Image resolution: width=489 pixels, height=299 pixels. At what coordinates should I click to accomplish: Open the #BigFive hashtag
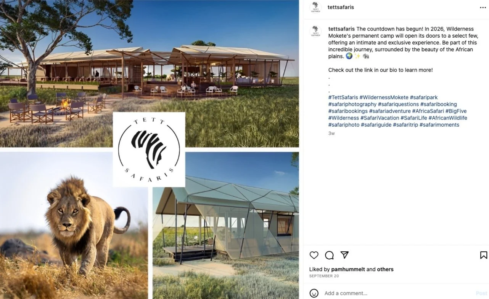point(456,111)
